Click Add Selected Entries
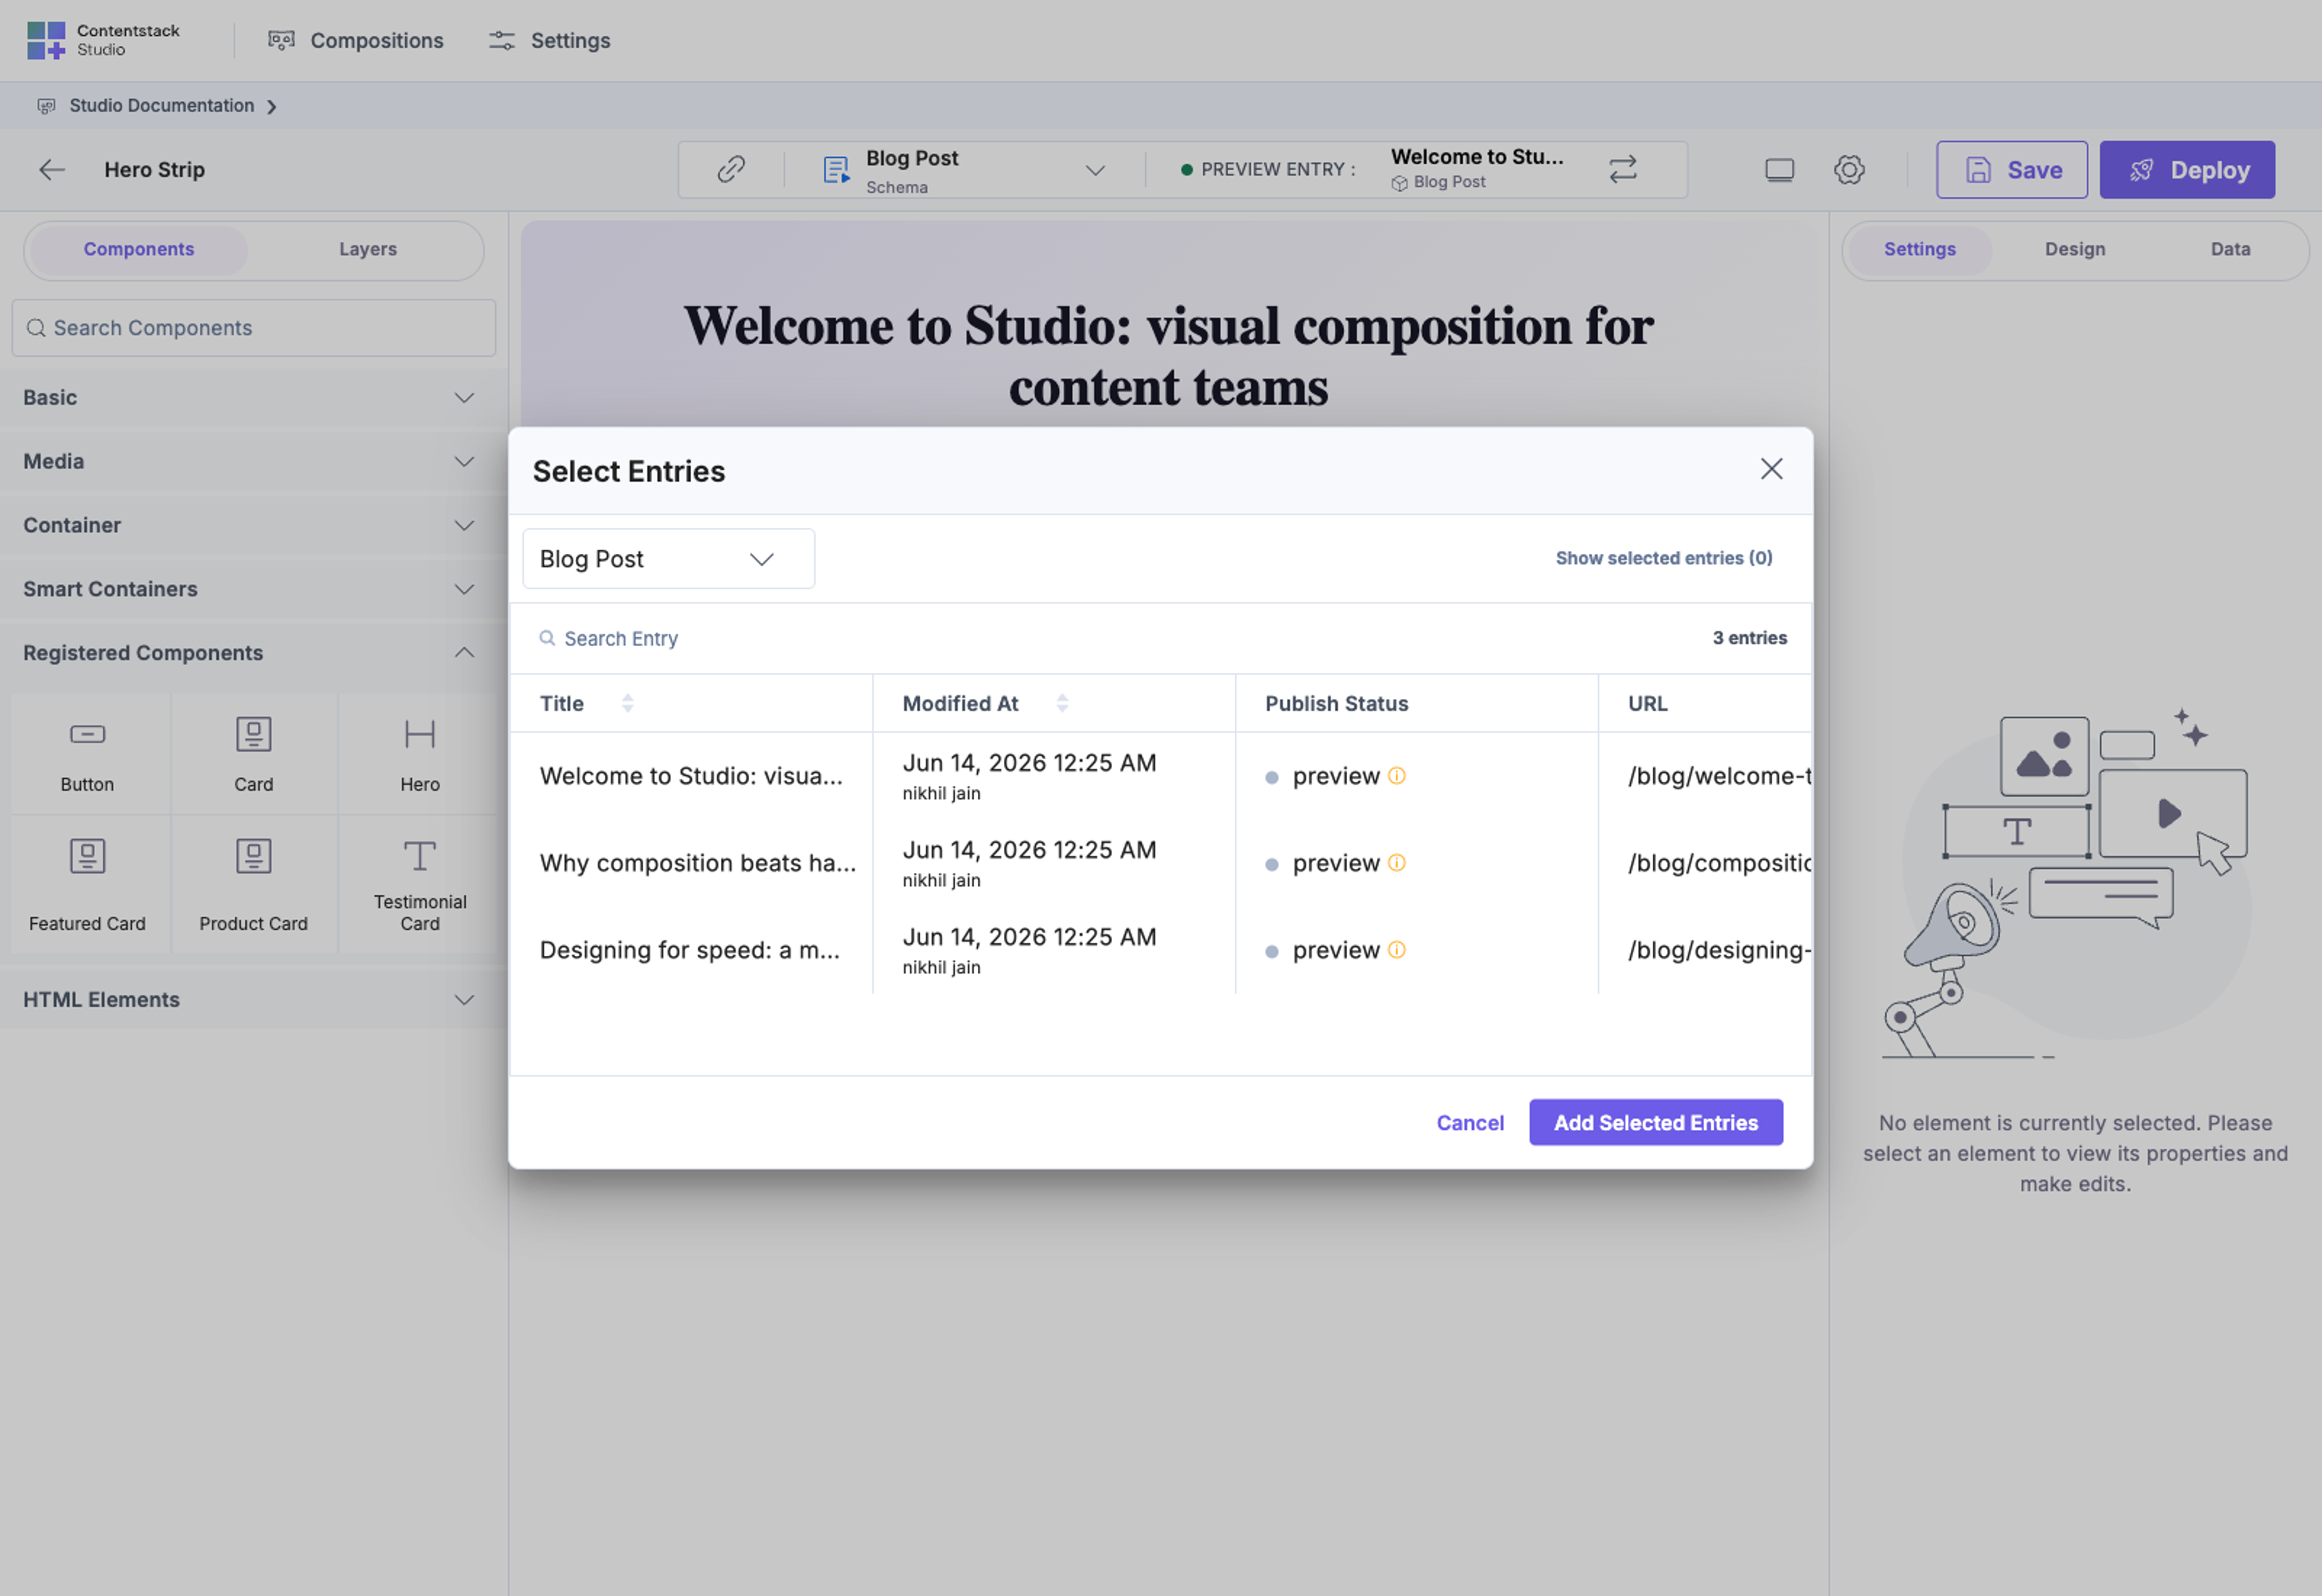The height and width of the screenshot is (1596, 2322). 1655,1123
